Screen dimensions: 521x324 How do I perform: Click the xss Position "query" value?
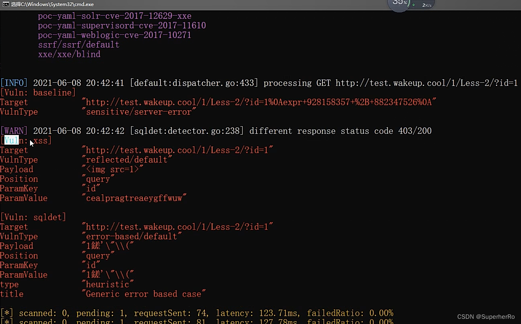coord(98,179)
